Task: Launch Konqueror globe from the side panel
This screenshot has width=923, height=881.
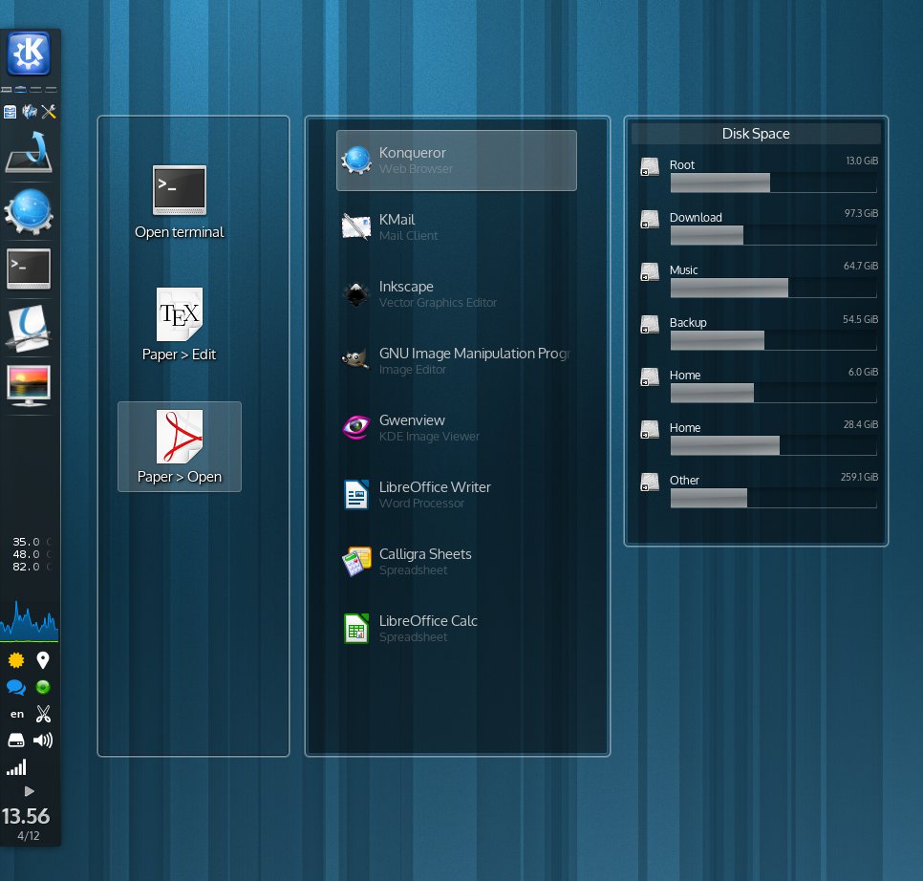Action: point(29,212)
